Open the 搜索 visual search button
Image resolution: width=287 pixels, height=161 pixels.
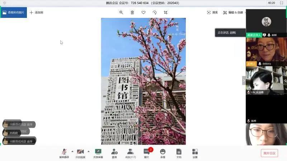coord(212,13)
